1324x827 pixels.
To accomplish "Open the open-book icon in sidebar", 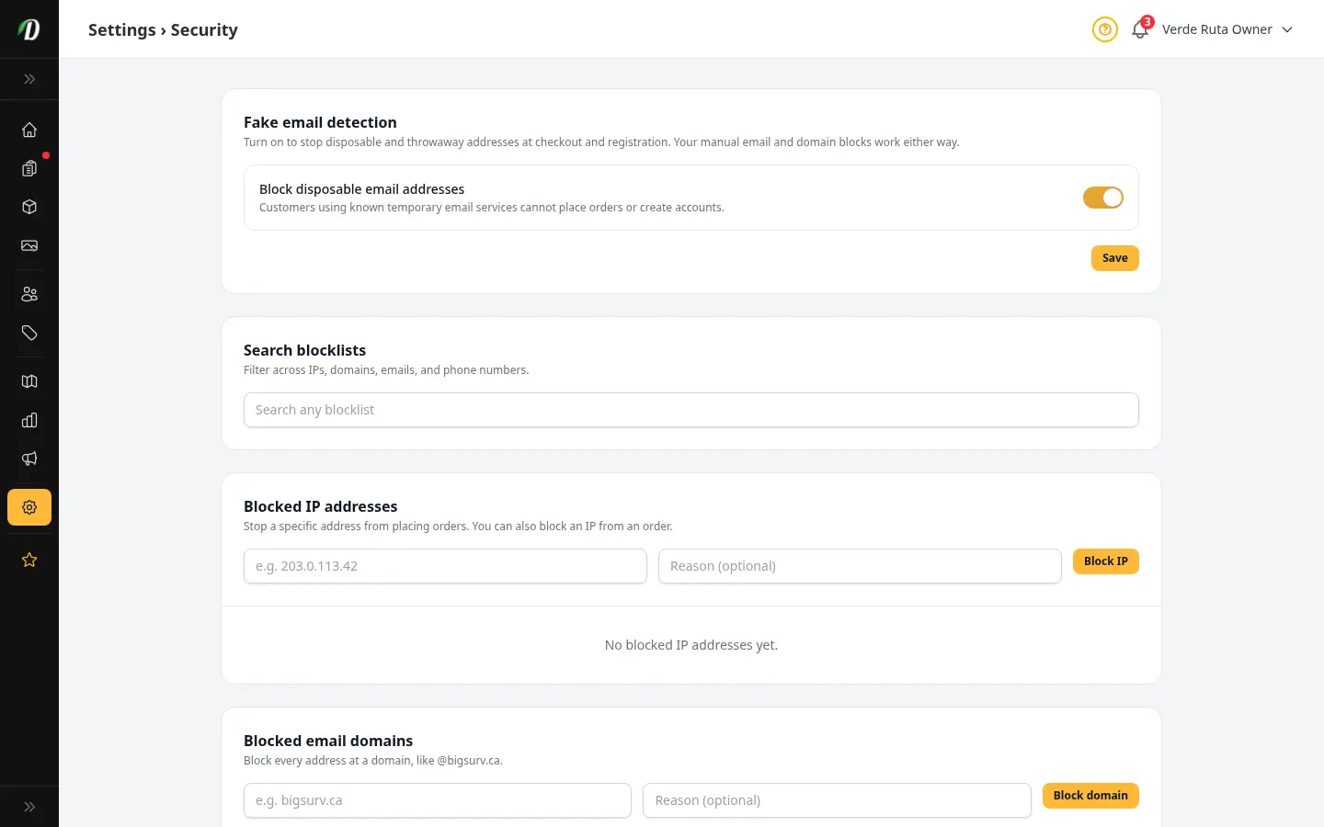I will point(29,381).
